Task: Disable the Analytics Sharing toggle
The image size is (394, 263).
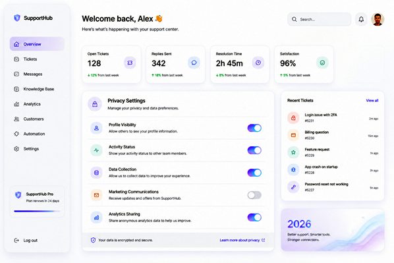Action: click(254, 218)
